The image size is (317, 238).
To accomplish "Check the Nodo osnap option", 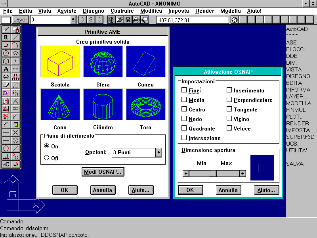I will (x=184, y=118).
